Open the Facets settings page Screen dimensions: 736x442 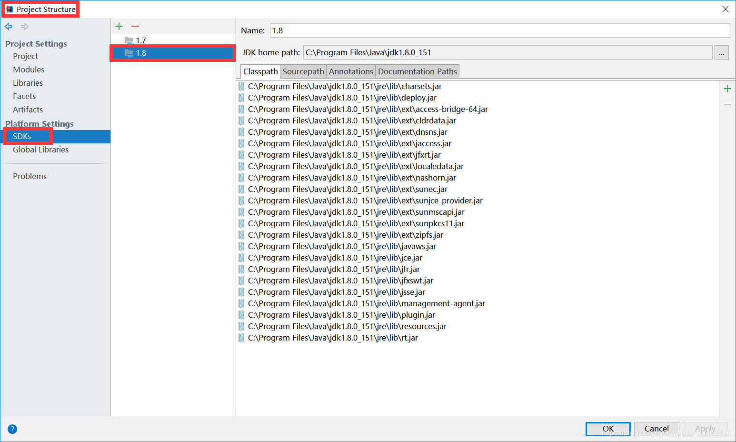point(24,96)
